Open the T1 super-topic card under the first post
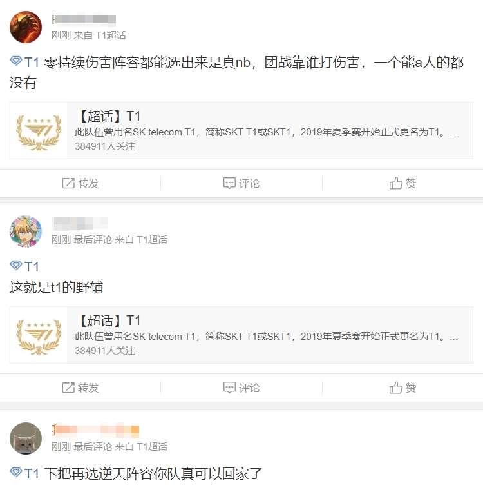 pyautogui.click(x=241, y=130)
